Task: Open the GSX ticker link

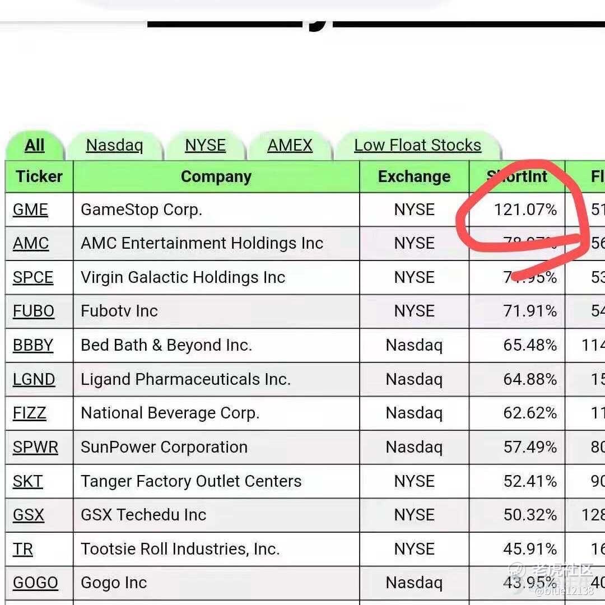Action: pos(29,515)
